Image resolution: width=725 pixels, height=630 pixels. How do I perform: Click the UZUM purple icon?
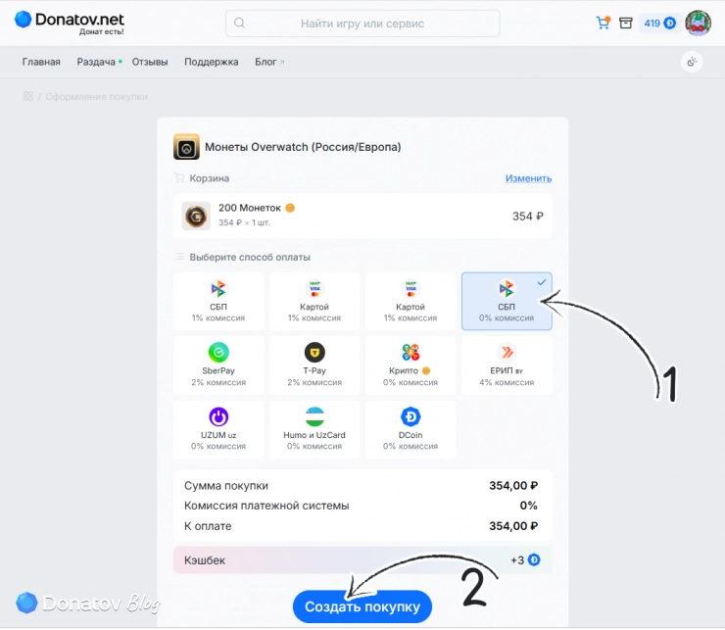(x=218, y=416)
